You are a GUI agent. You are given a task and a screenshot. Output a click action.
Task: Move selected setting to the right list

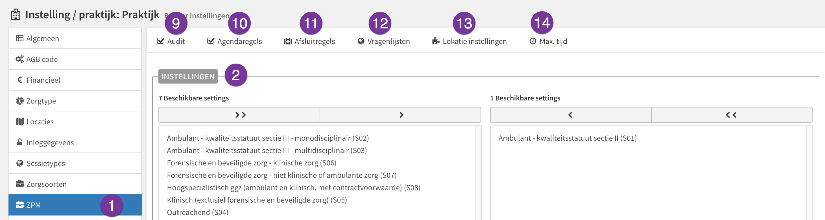pyautogui.click(x=400, y=115)
